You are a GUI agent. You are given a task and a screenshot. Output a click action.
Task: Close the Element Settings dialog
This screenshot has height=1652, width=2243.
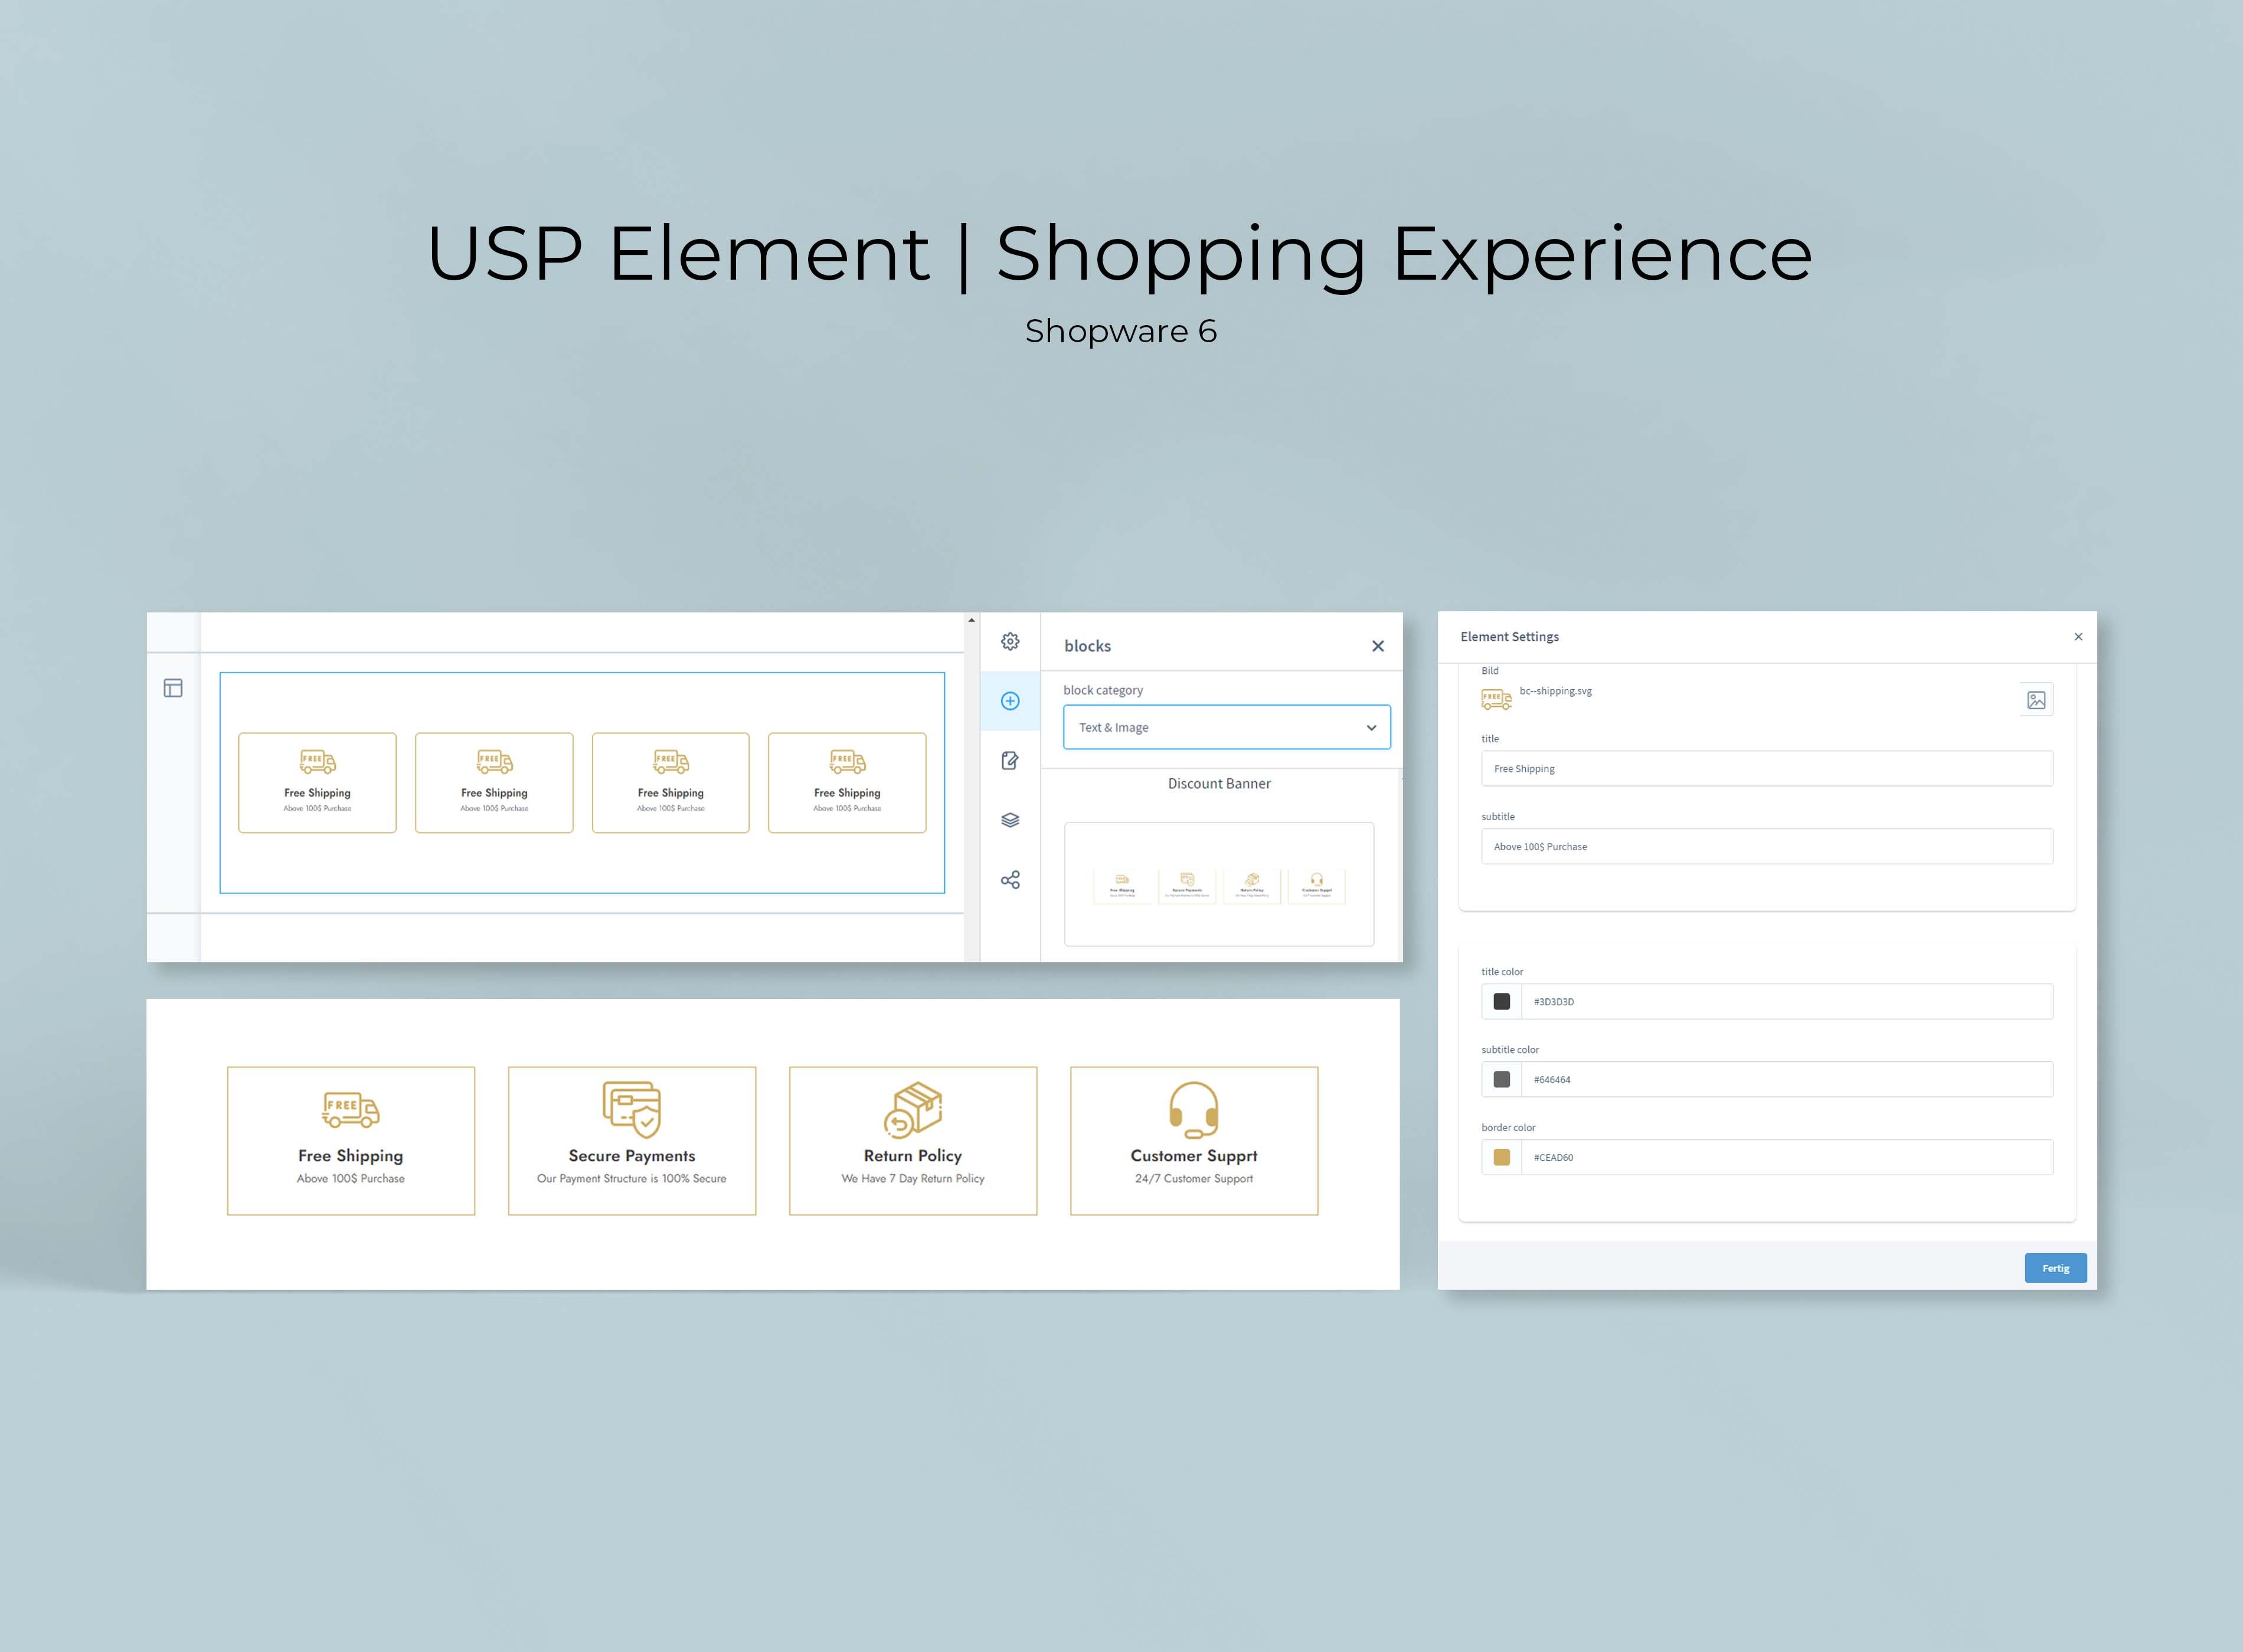[x=2078, y=637]
